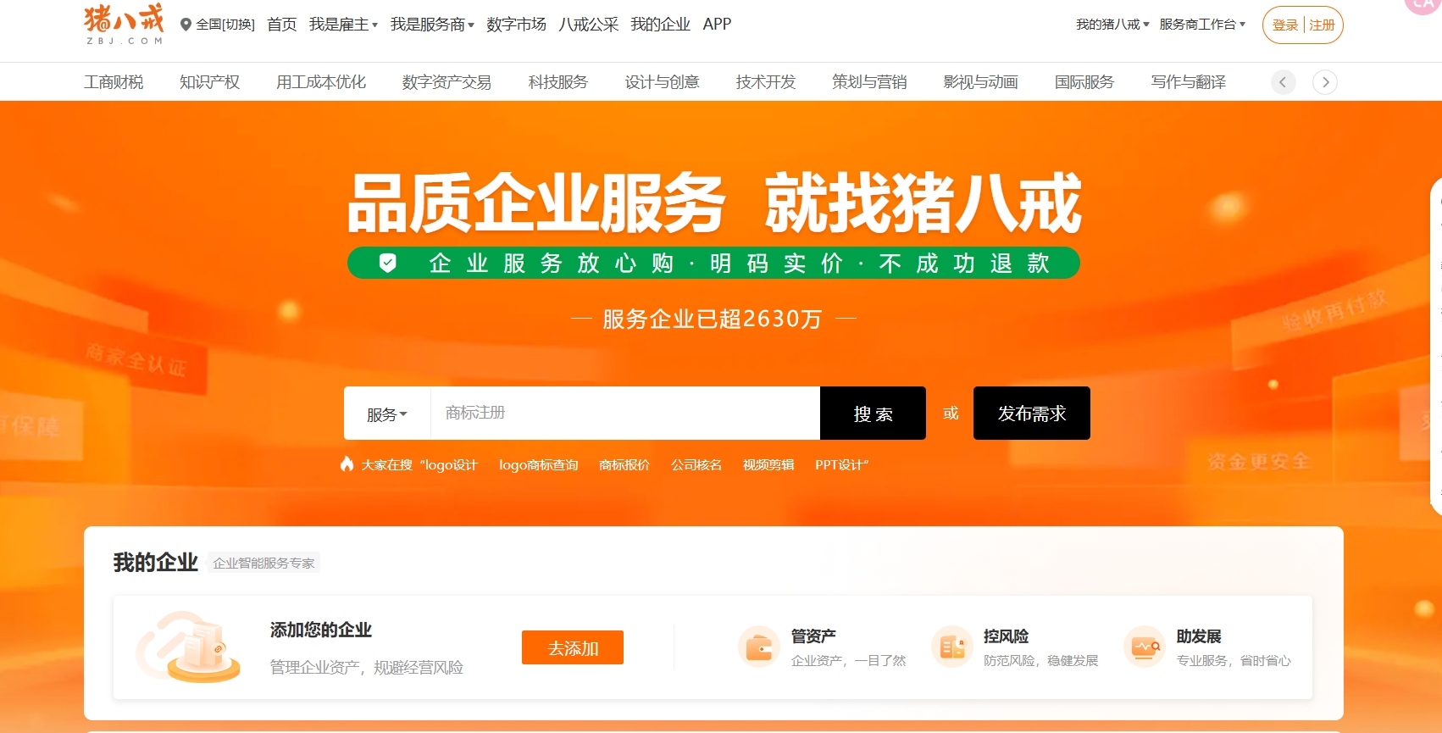
Task: Click the 注册 link
Action: (x=1322, y=25)
